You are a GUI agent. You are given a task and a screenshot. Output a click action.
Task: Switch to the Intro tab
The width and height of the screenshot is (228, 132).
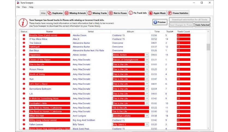tap(43, 13)
